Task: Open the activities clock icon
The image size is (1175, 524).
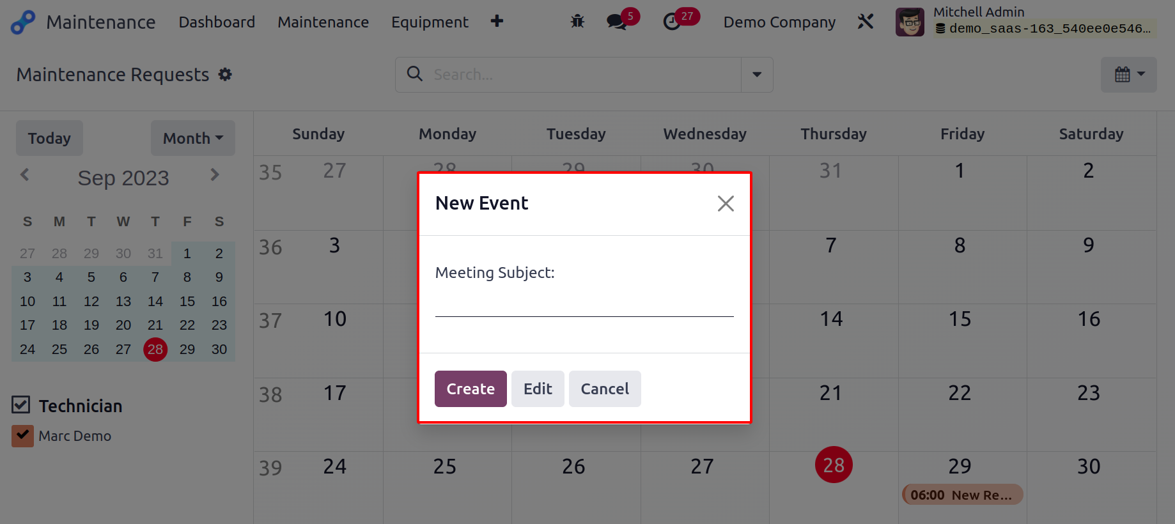Action: click(672, 22)
